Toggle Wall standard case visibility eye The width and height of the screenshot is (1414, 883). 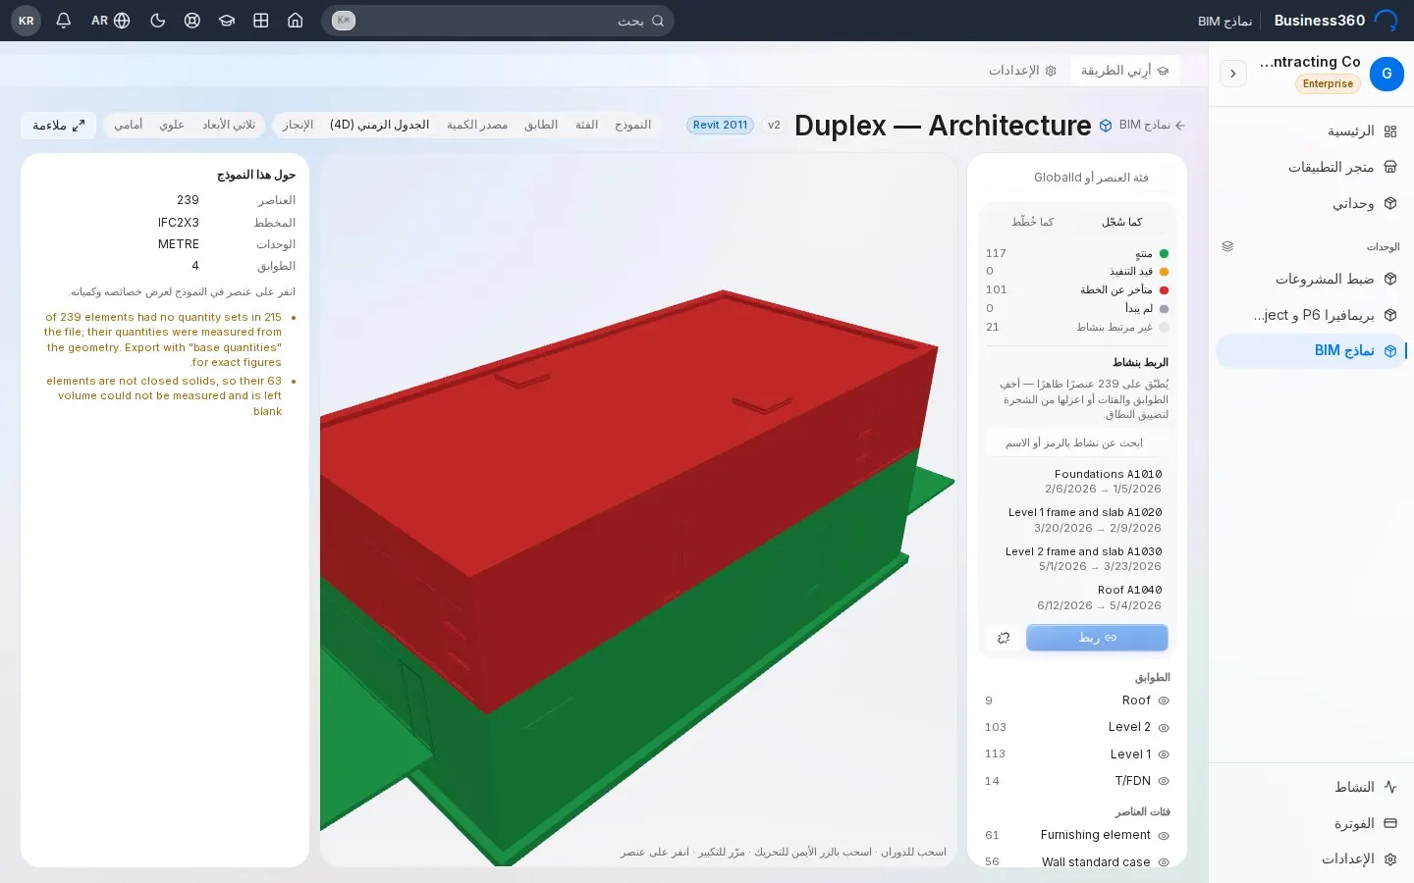(1164, 862)
